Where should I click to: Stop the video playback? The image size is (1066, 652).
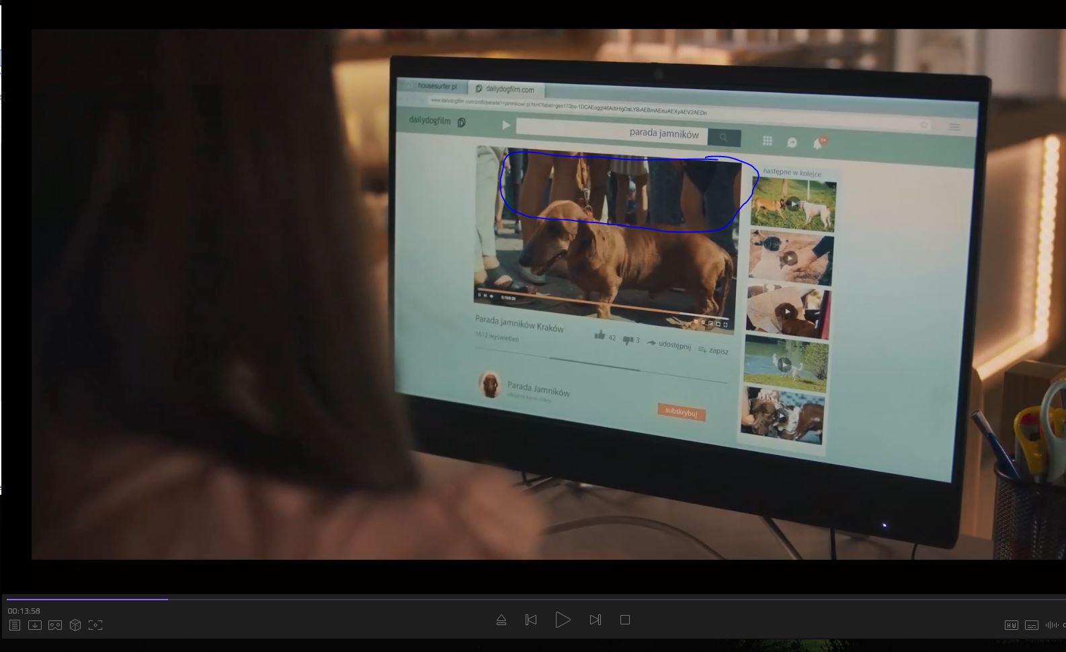[625, 620]
